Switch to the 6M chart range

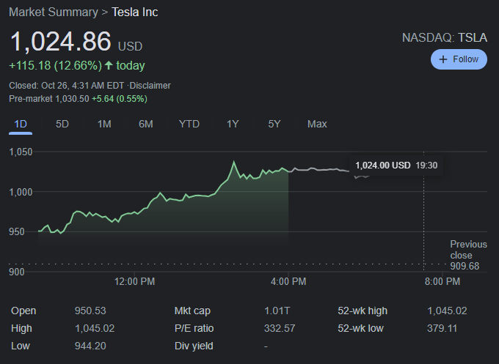[x=146, y=124]
